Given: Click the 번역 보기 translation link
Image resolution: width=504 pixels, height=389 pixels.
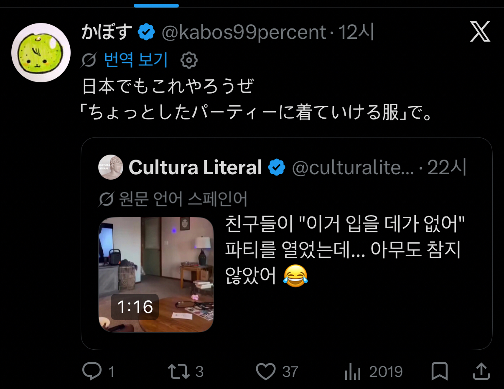Looking at the screenshot, I should 136,61.
